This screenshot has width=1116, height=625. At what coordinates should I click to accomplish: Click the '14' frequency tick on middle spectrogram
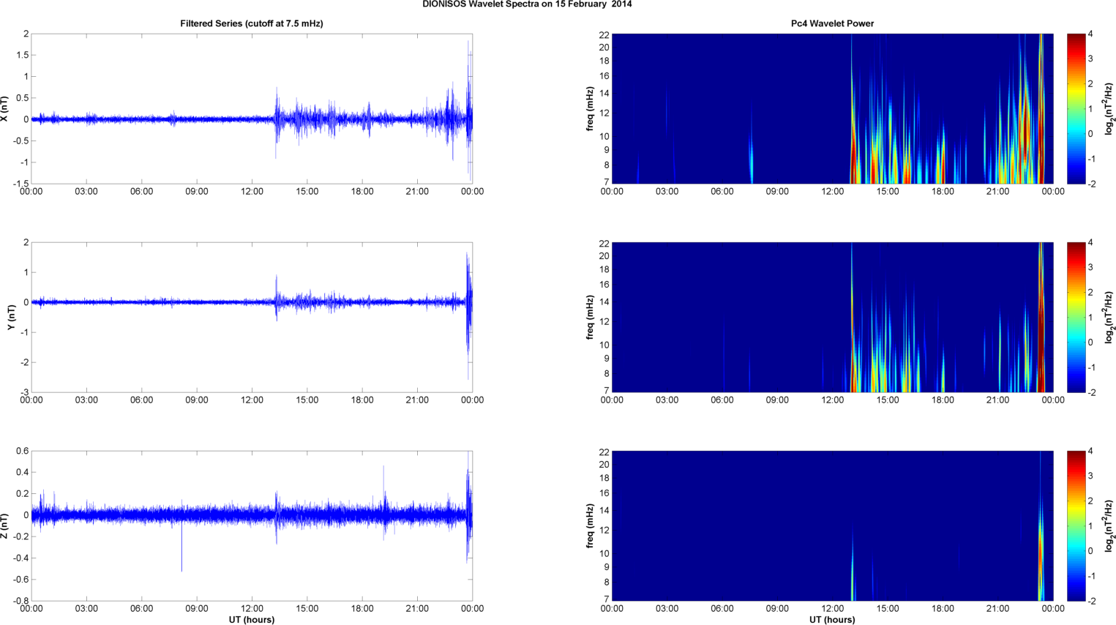point(604,302)
